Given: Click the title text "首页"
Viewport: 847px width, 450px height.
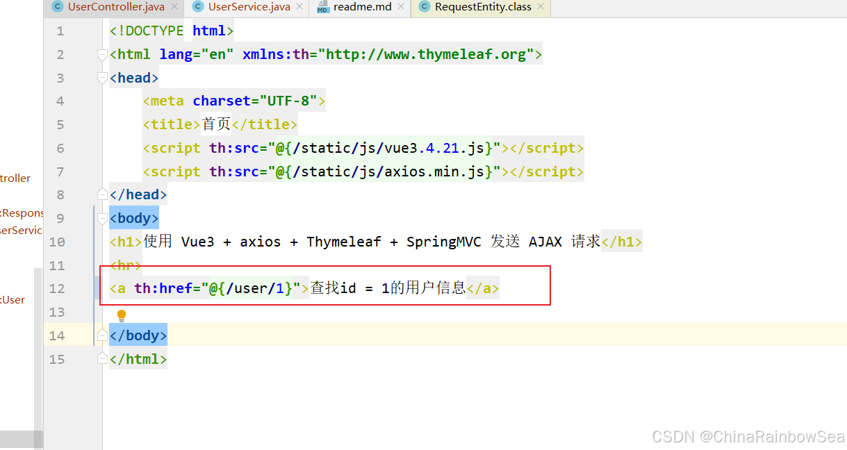Looking at the screenshot, I should [216, 124].
